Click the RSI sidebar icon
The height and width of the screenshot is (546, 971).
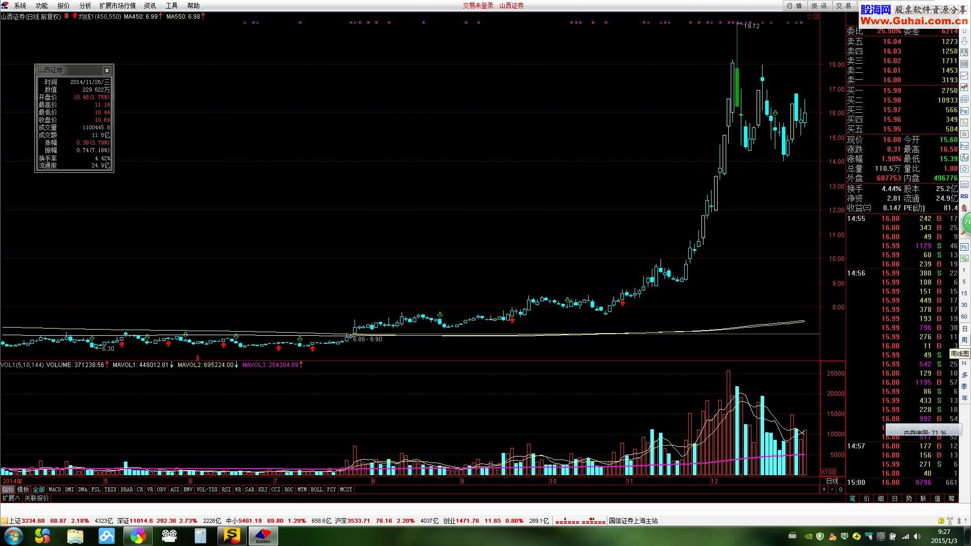pos(964,196)
